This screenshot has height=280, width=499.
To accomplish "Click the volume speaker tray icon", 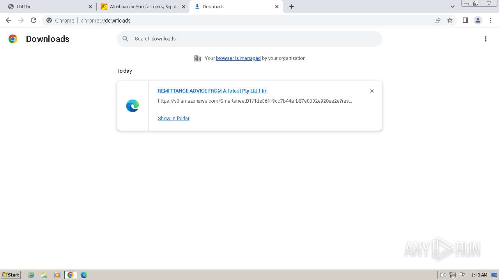I will 443,275.
